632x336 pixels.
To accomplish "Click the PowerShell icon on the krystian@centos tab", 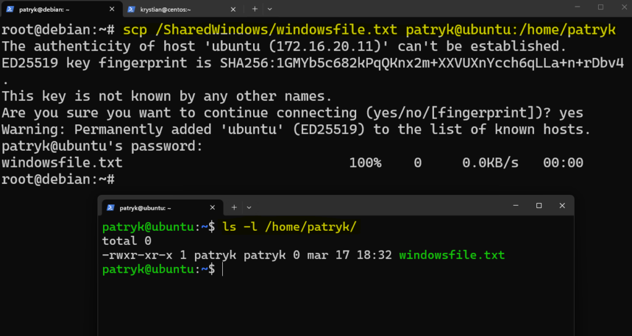I will [132, 9].
